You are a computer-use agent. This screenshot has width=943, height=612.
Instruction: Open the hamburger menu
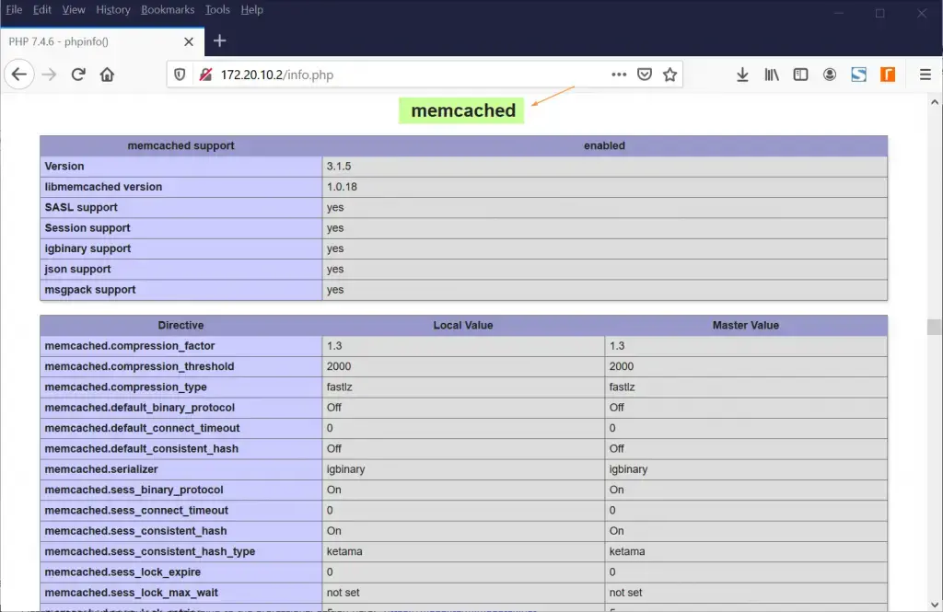(925, 74)
